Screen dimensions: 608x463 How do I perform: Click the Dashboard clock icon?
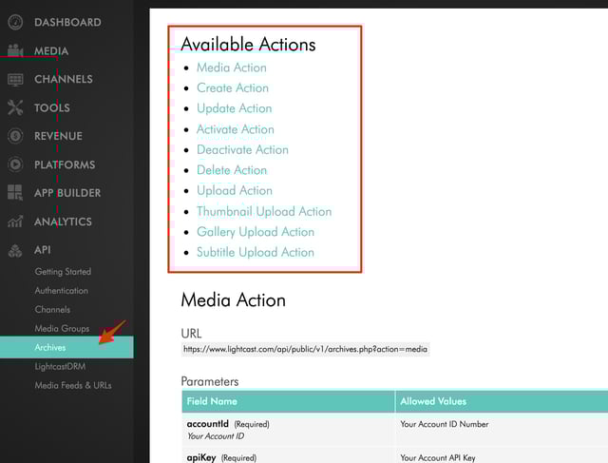(15, 22)
